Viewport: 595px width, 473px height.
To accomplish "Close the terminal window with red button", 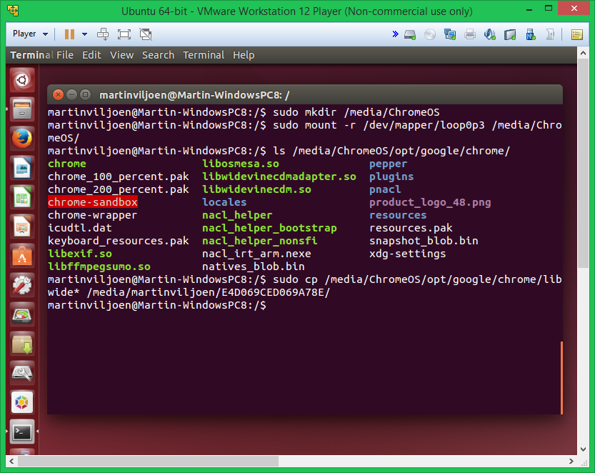I will (x=58, y=94).
